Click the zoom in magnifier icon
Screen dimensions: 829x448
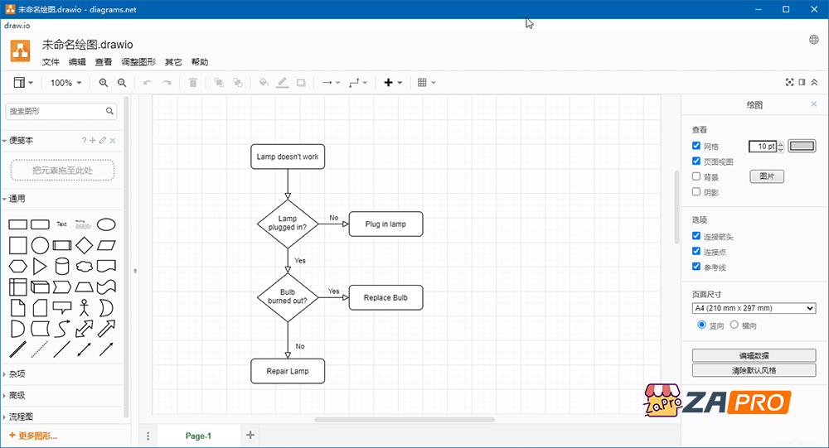tap(104, 83)
